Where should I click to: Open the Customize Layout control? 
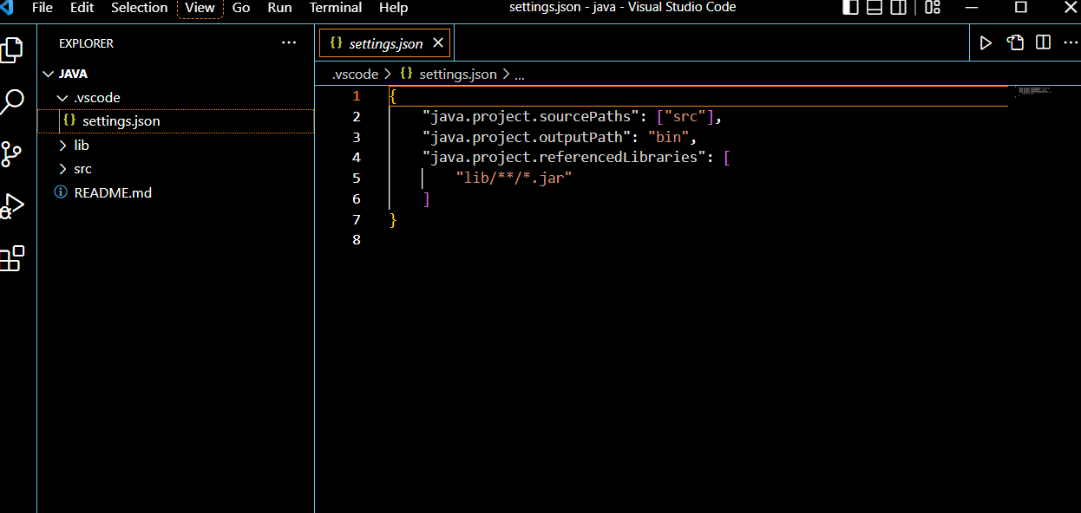(x=933, y=8)
